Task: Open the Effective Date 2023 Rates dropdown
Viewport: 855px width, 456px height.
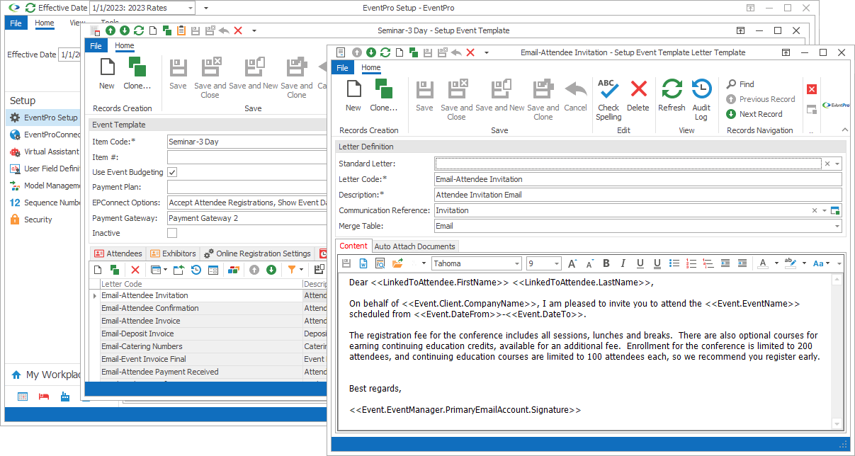Action: [x=190, y=8]
